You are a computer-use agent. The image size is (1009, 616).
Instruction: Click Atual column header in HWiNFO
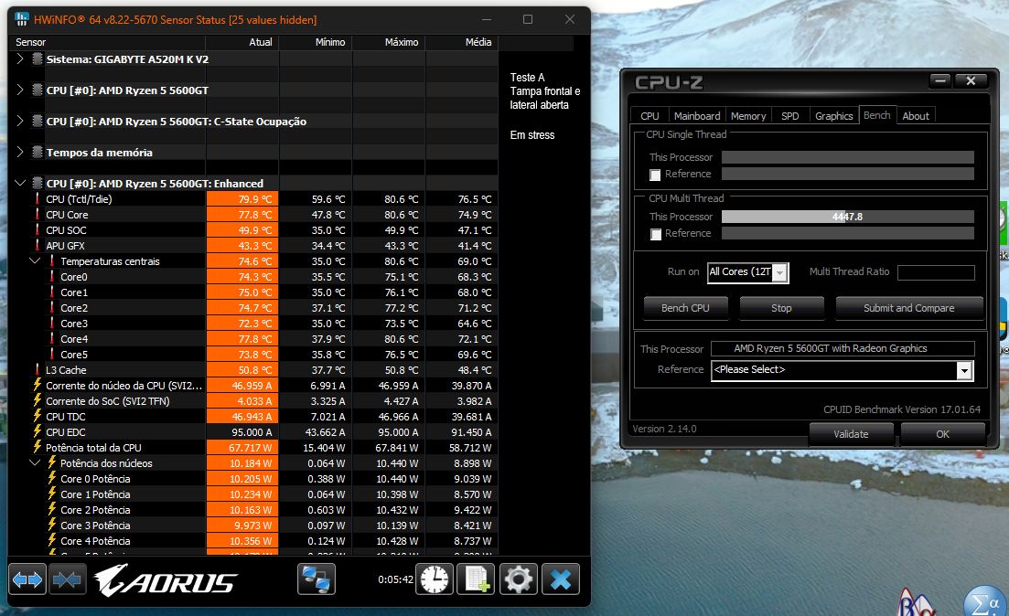(242, 42)
